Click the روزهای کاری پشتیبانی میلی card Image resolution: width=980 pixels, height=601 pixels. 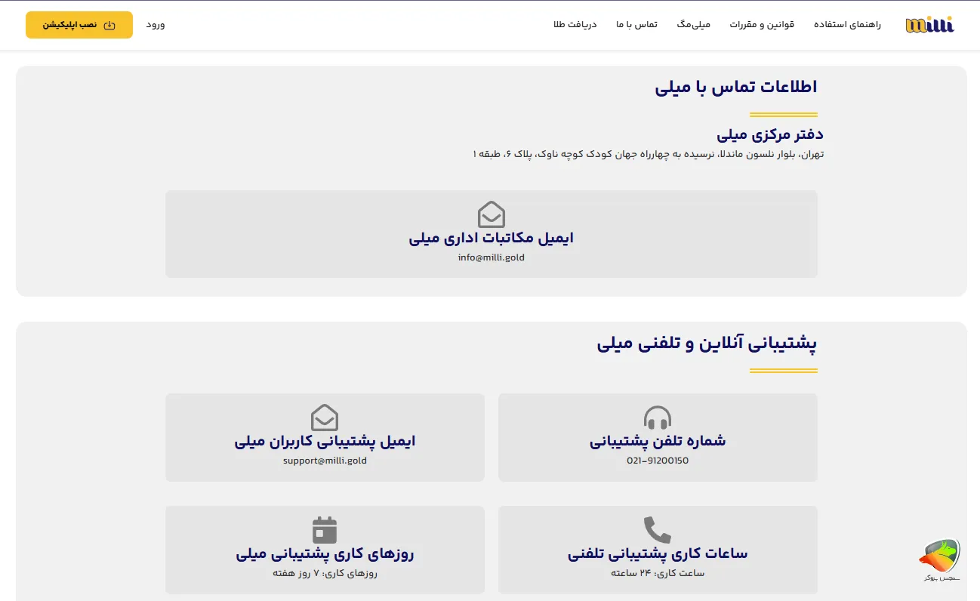click(325, 550)
